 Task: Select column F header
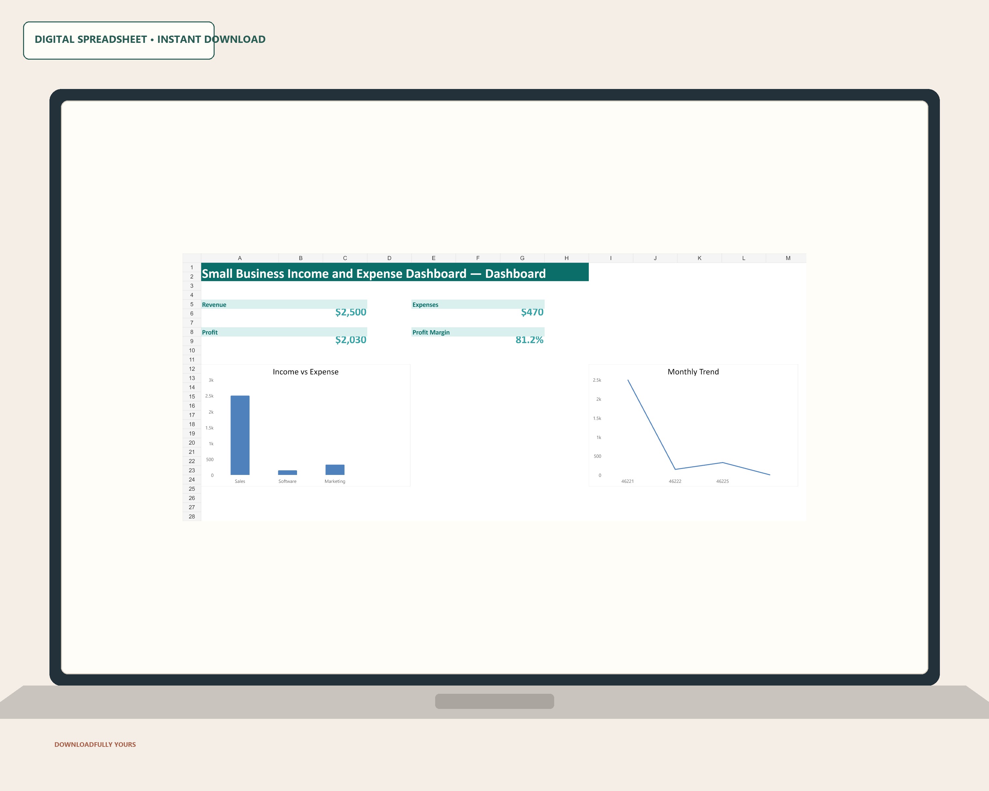point(478,258)
